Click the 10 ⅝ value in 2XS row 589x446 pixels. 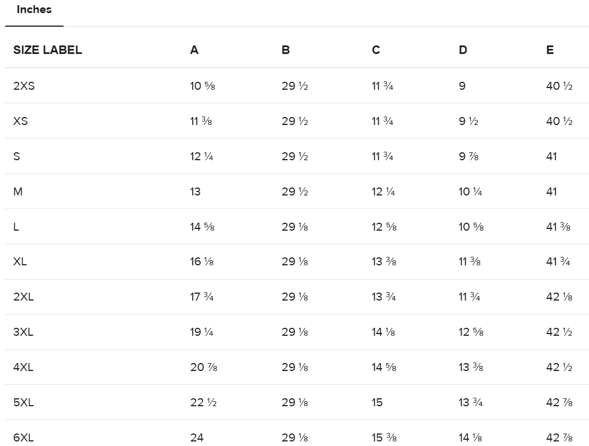click(202, 86)
